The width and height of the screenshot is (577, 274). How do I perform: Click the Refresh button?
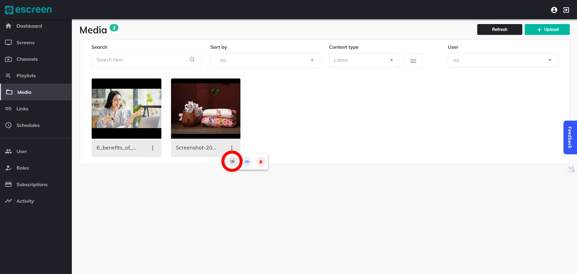(x=499, y=29)
